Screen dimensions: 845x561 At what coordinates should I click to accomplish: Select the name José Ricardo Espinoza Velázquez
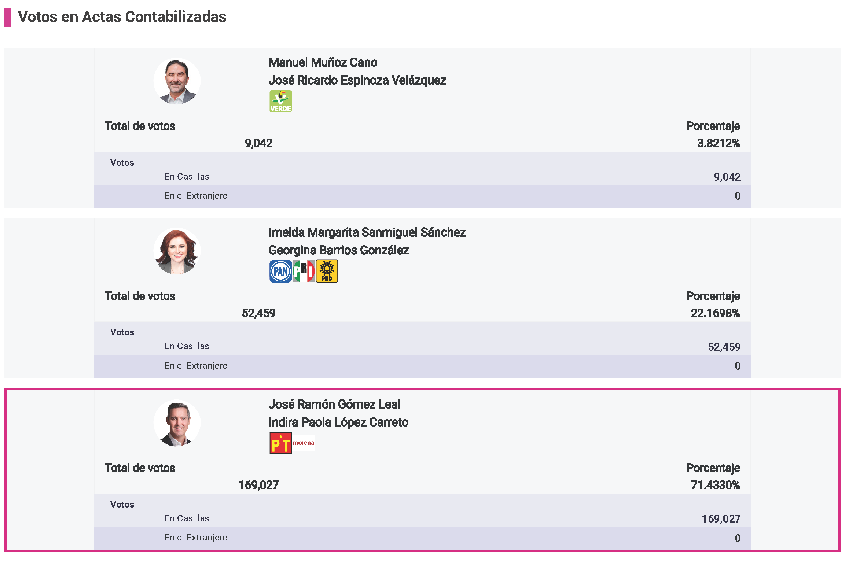click(357, 80)
